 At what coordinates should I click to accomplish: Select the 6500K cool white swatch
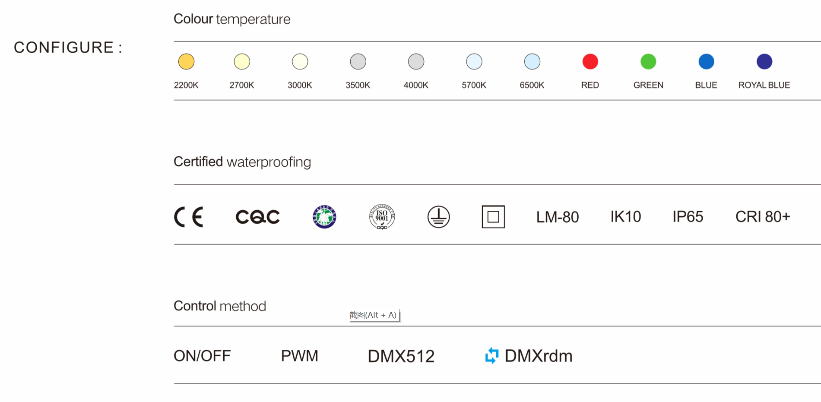point(532,62)
